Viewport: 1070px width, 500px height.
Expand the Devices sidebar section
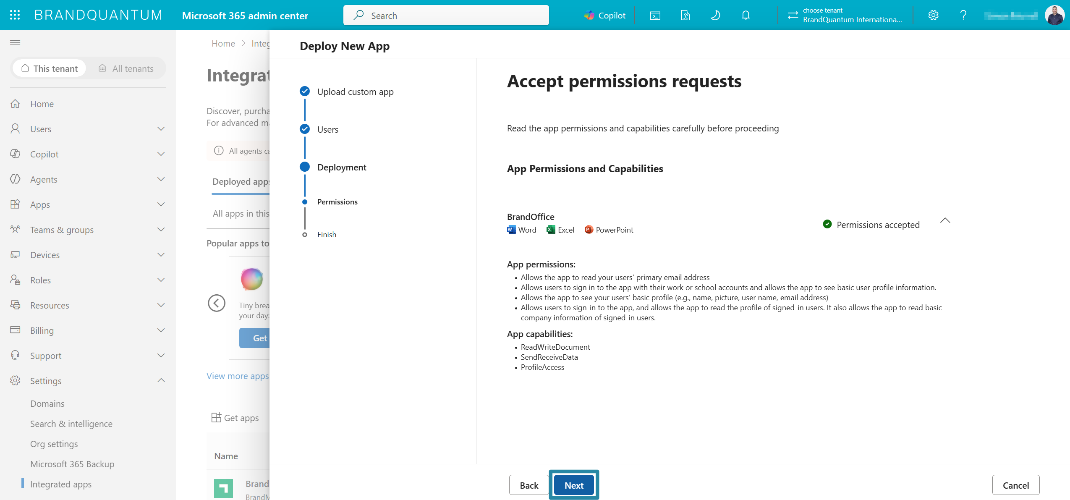(161, 255)
